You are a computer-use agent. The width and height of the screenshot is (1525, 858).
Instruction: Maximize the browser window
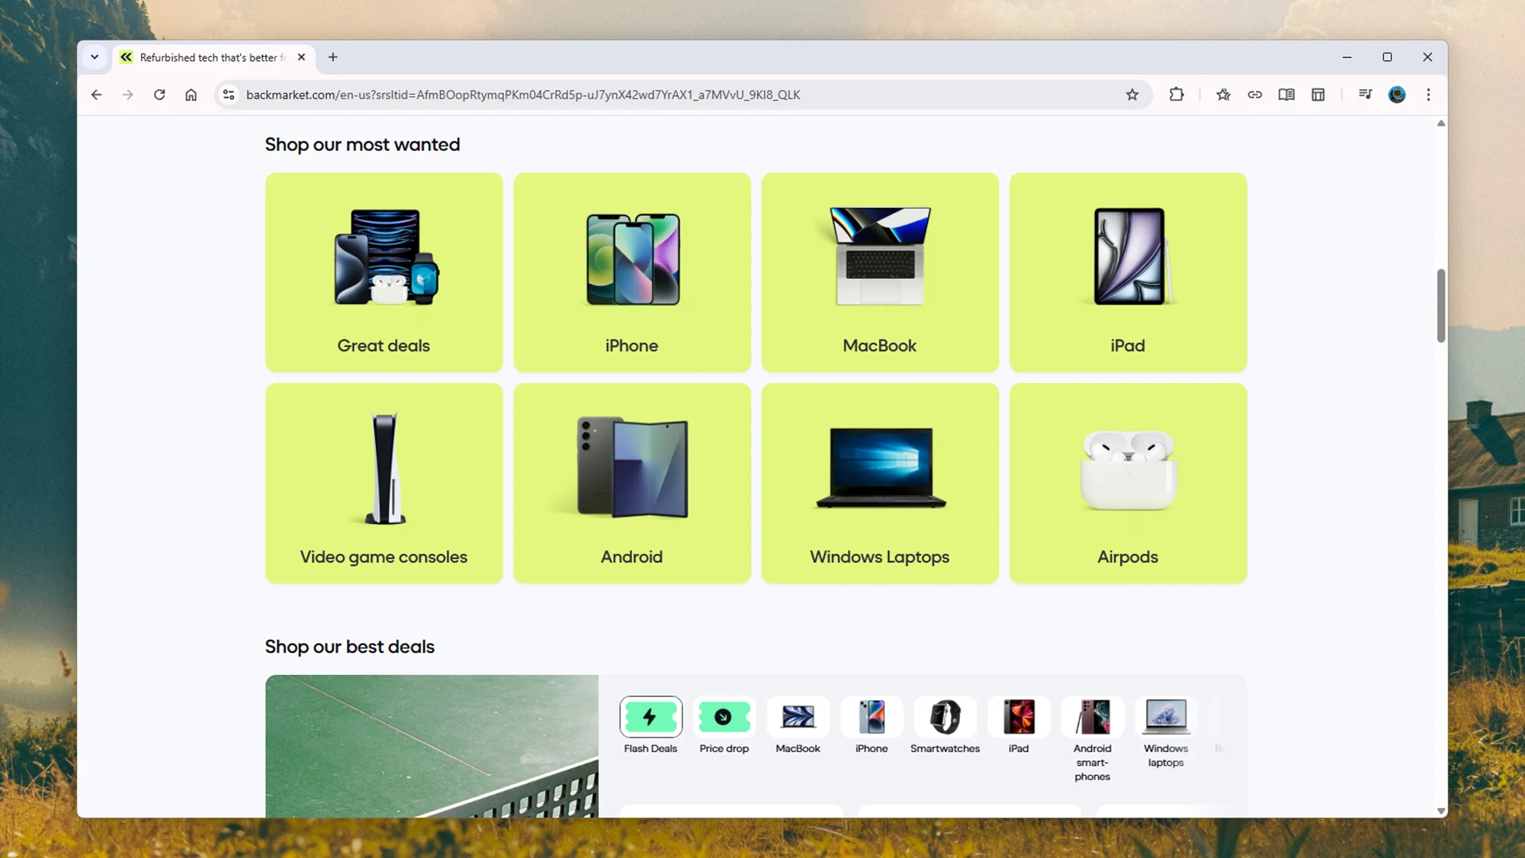pyautogui.click(x=1388, y=57)
